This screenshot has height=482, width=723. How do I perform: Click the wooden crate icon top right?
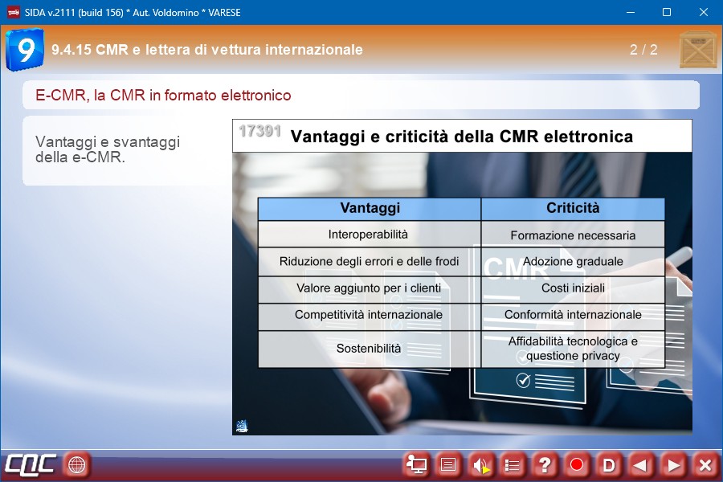pos(698,50)
